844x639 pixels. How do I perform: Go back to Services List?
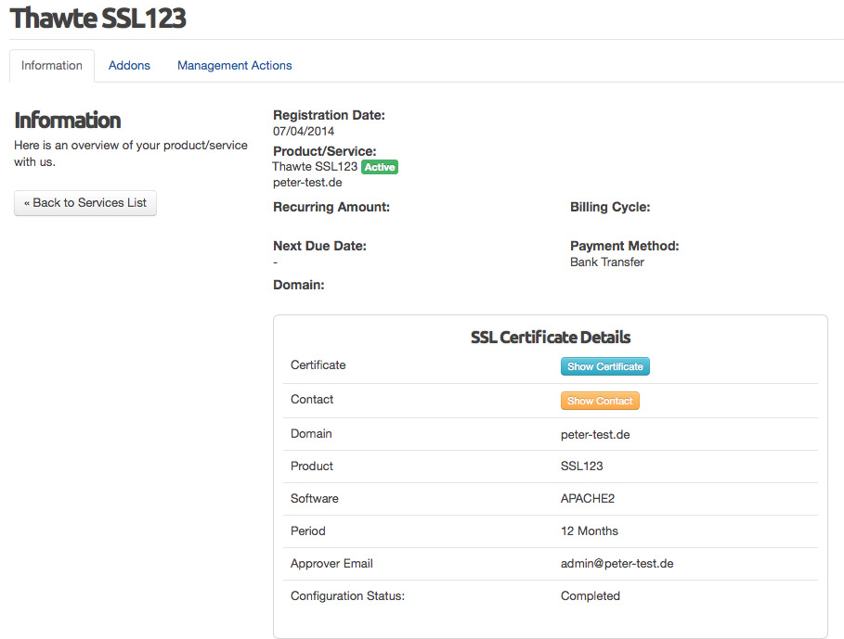coord(85,202)
